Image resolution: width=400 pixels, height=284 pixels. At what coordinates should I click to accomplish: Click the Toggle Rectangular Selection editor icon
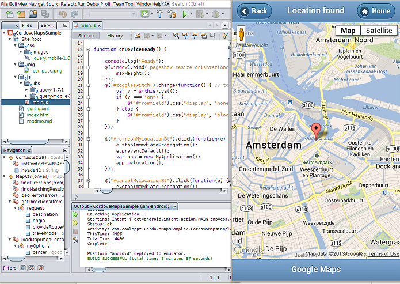[213, 36]
